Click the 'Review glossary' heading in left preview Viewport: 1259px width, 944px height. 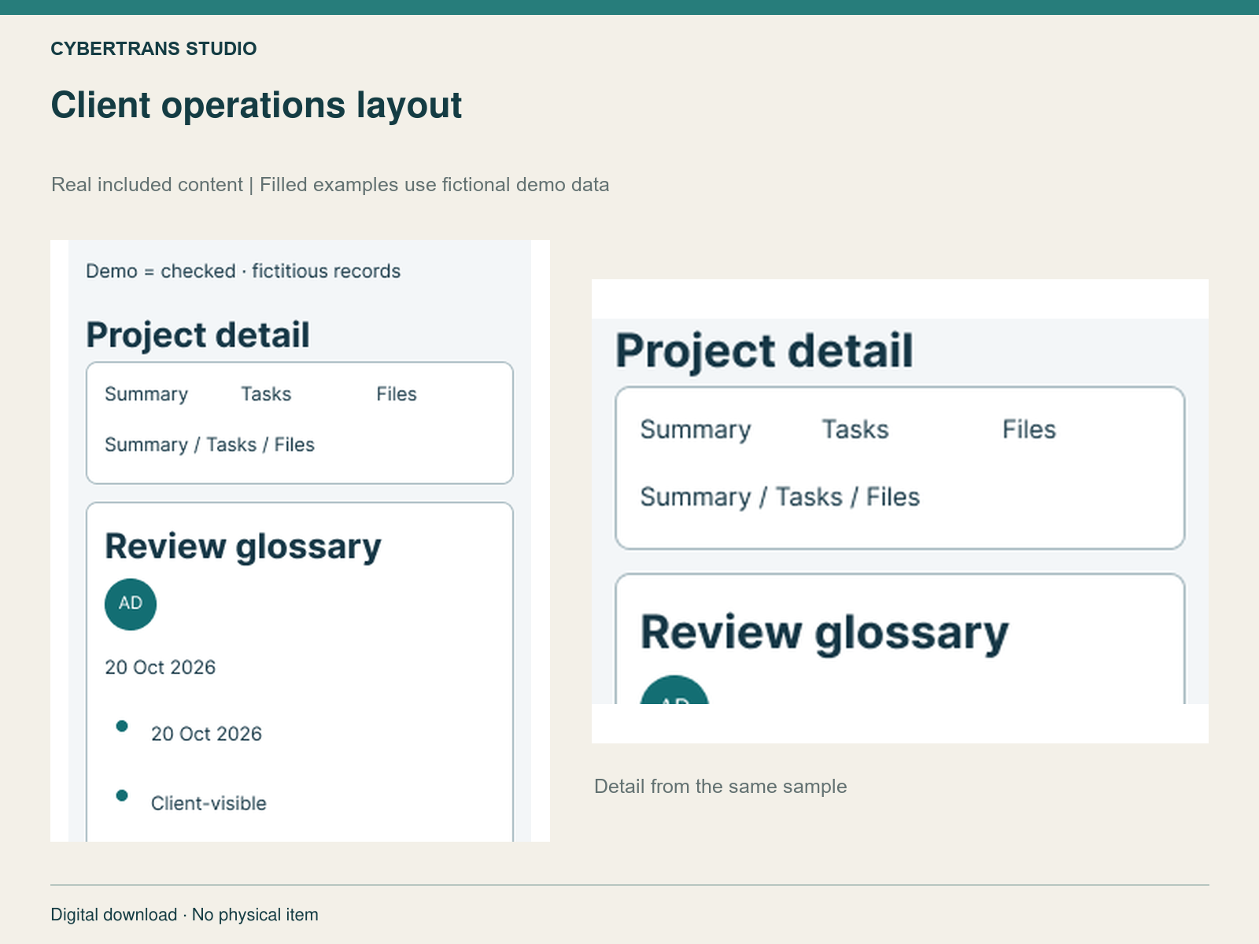tap(243, 547)
